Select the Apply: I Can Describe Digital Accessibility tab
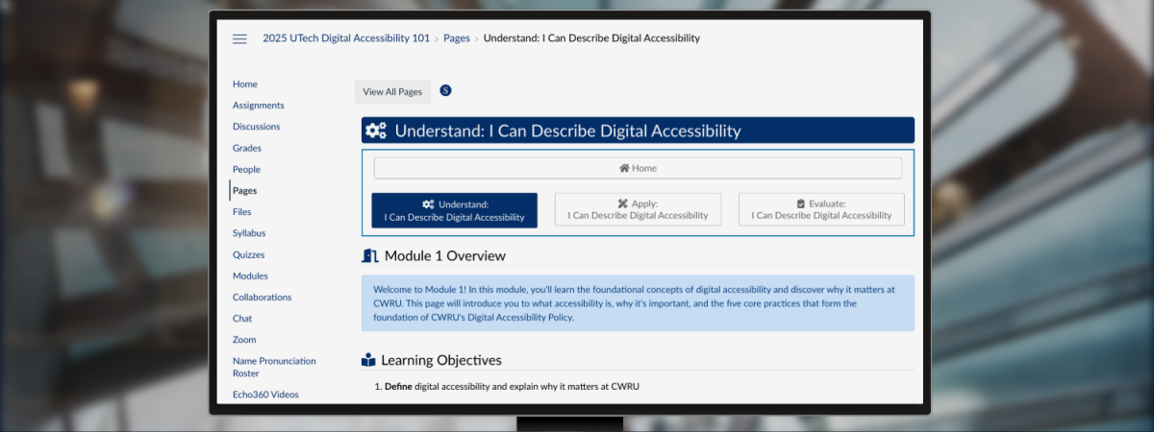1154x432 pixels. click(x=638, y=210)
